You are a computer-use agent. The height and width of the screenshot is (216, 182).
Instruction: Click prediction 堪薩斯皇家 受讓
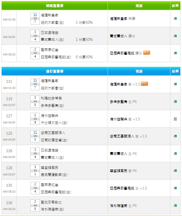tap(123, 18)
